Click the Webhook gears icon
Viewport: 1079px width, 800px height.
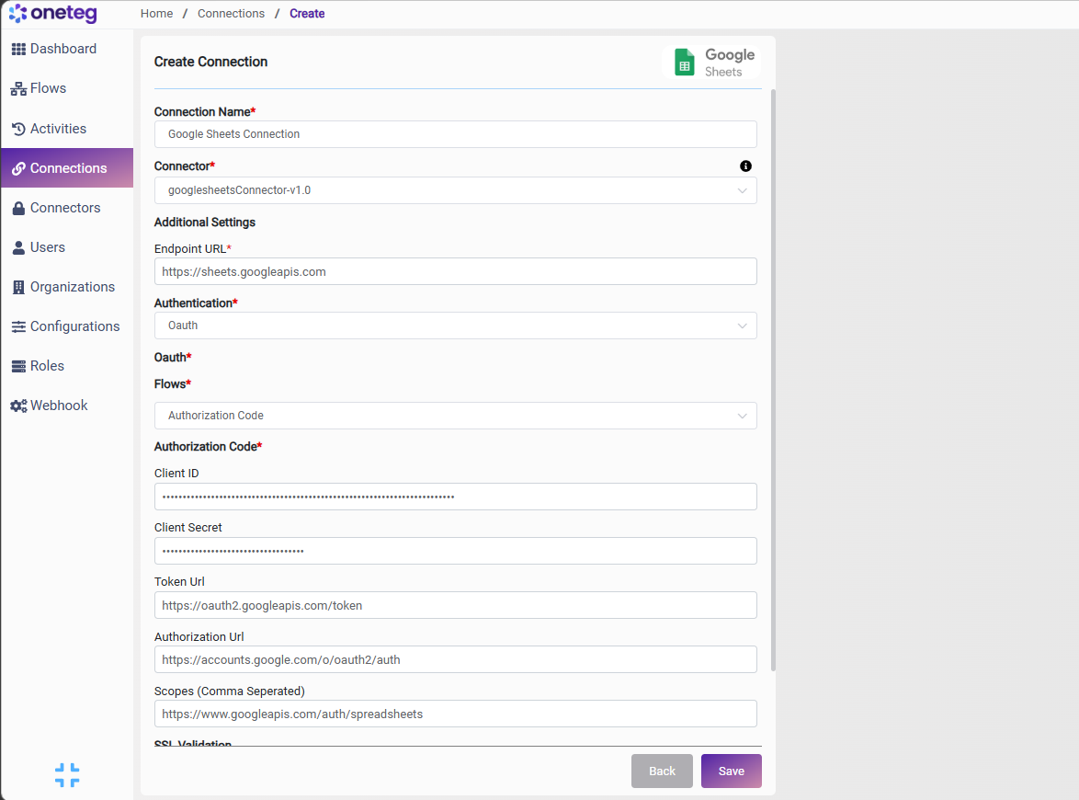pos(18,406)
